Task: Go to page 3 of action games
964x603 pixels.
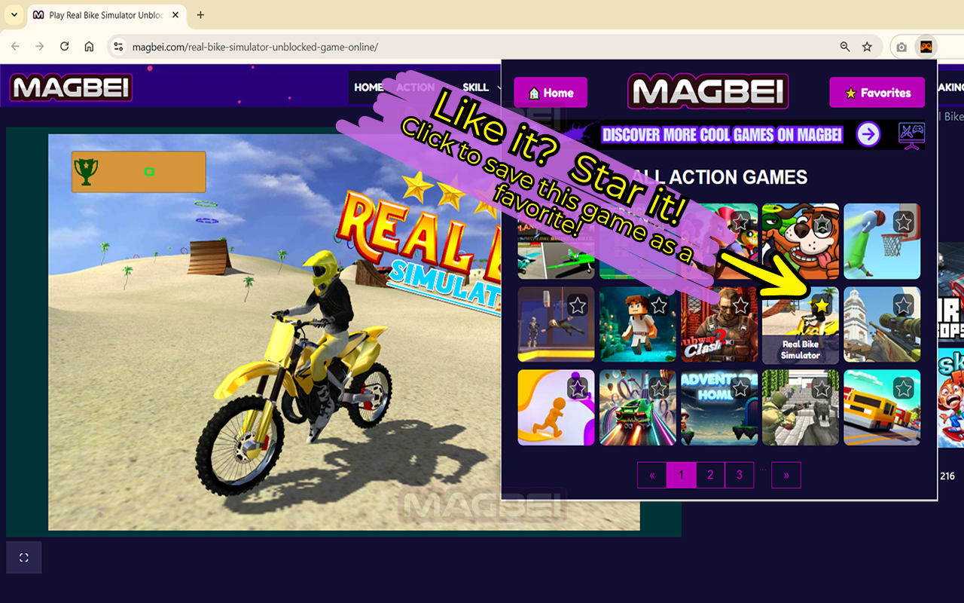Action: coord(740,475)
